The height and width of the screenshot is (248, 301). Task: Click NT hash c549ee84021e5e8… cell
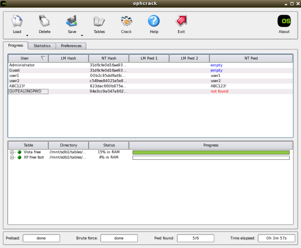(x=108, y=81)
